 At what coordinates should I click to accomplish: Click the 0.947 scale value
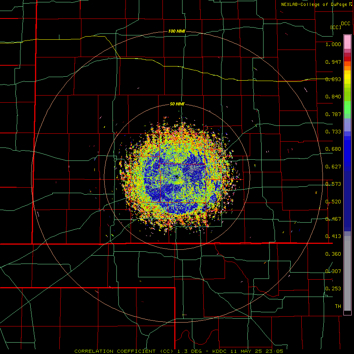pyautogui.click(x=333, y=62)
